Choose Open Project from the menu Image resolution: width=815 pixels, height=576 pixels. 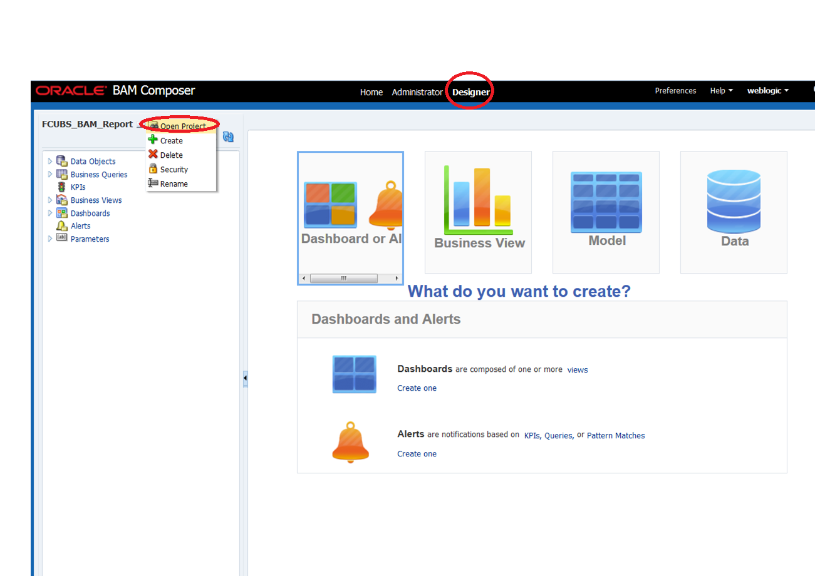(182, 126)
